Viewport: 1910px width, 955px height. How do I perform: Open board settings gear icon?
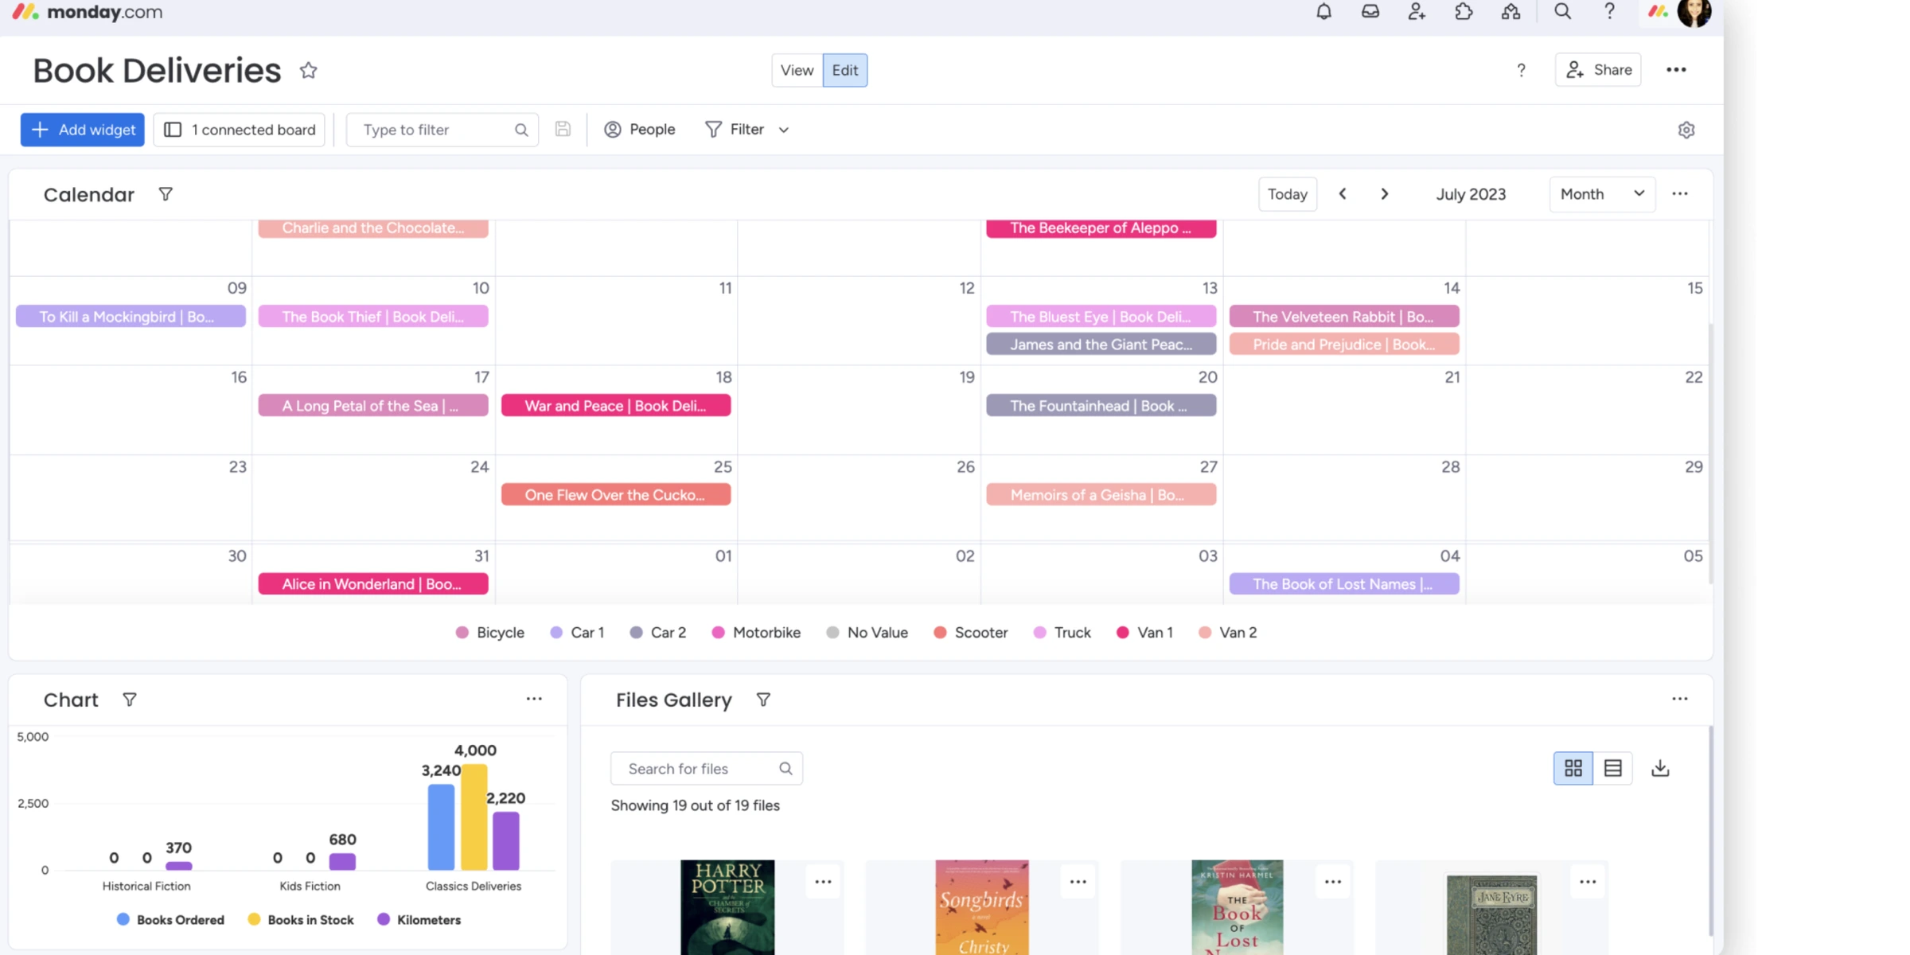tap(1686, 129)
